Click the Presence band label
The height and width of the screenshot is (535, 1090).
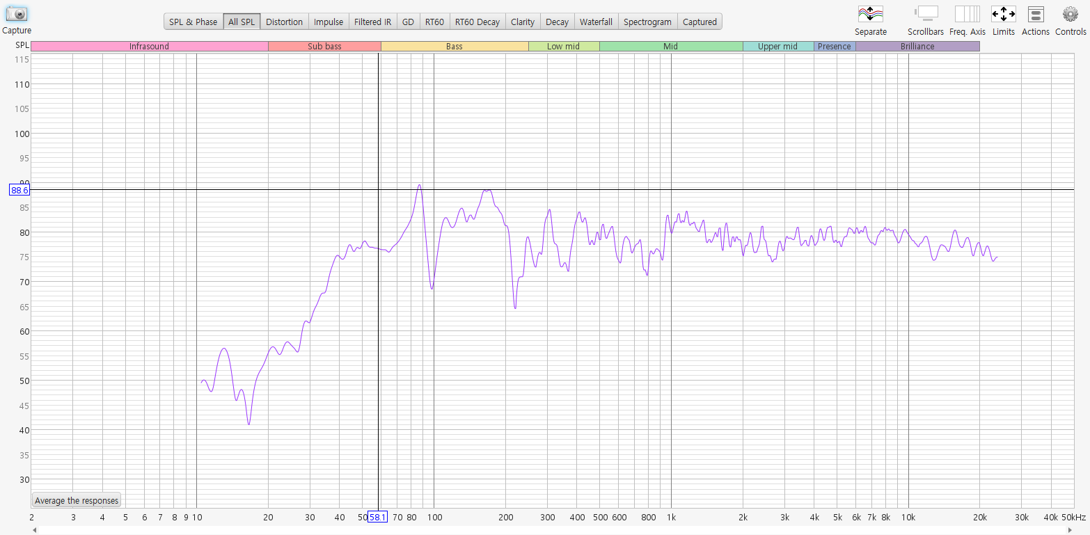pos(835,47)
